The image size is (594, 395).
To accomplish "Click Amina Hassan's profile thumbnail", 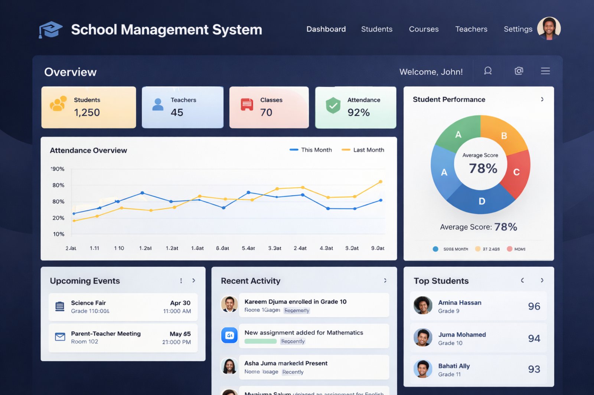I will (x=422, y=306).
